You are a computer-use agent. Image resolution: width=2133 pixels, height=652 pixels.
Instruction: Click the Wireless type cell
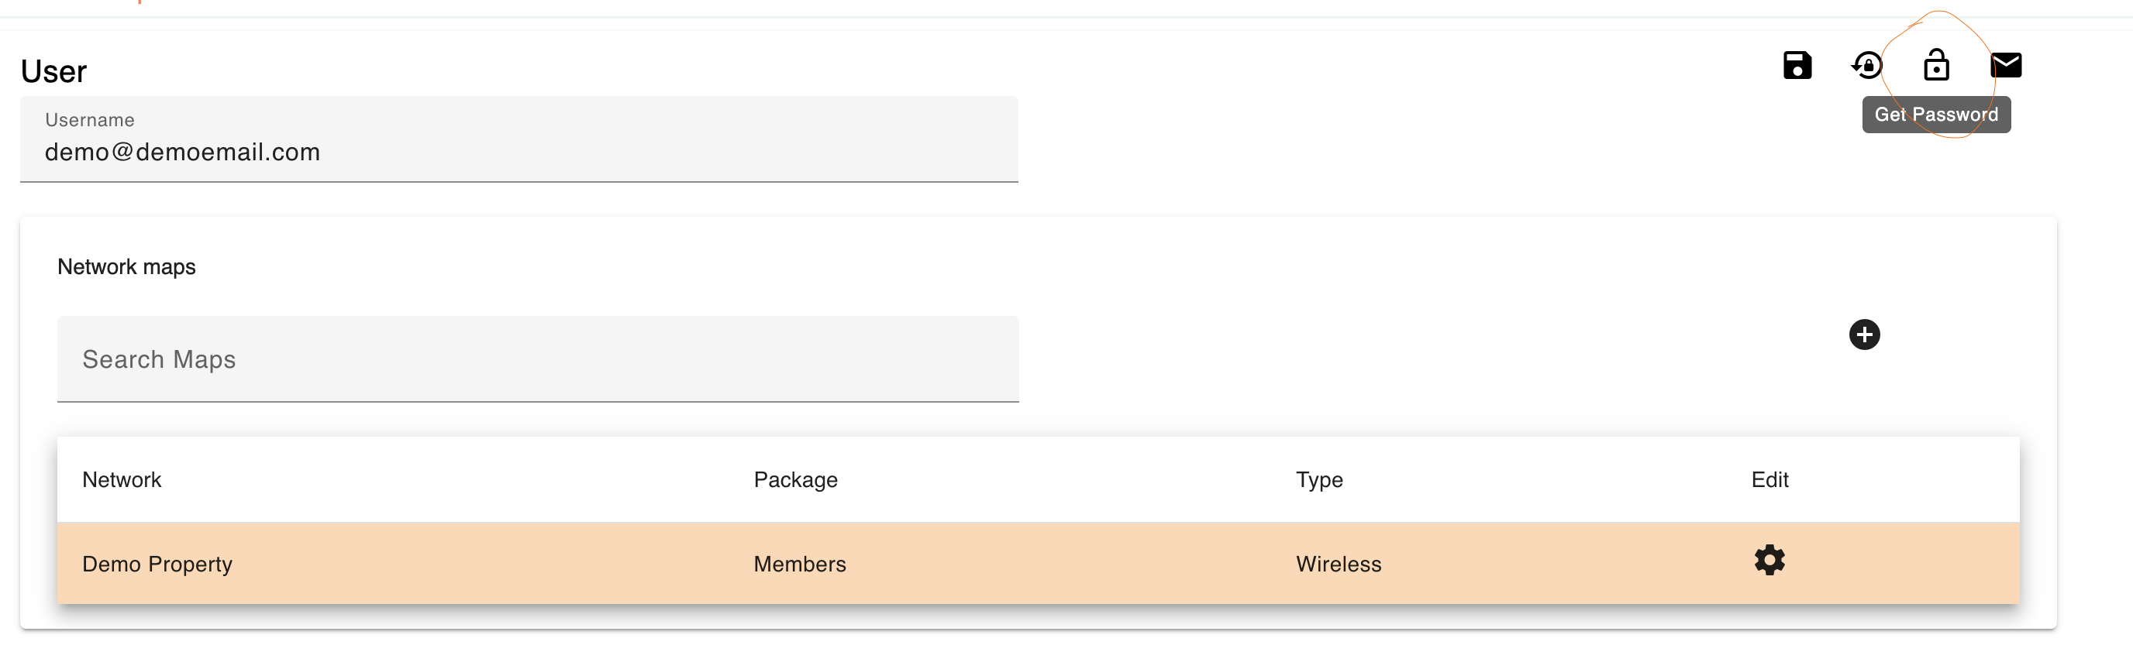click(x=1339, y=564)
